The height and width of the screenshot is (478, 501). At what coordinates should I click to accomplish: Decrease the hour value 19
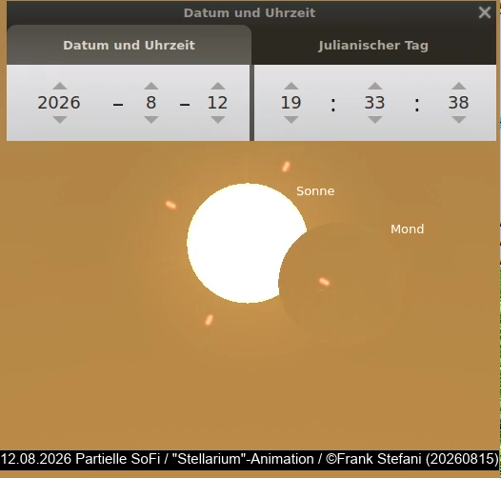pos(291,120)
